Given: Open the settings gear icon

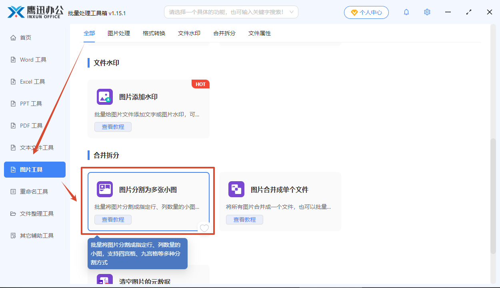Looking at the screenshot, I should coord(427,12).
